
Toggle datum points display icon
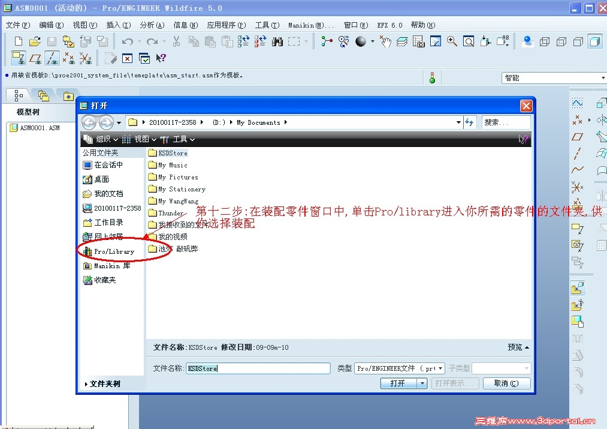click(x=68, y=58)
